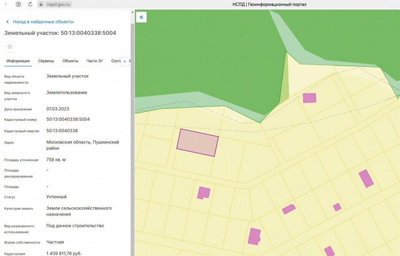Select cadastral value 1 409 811,78 руб.

pos(64,253)
